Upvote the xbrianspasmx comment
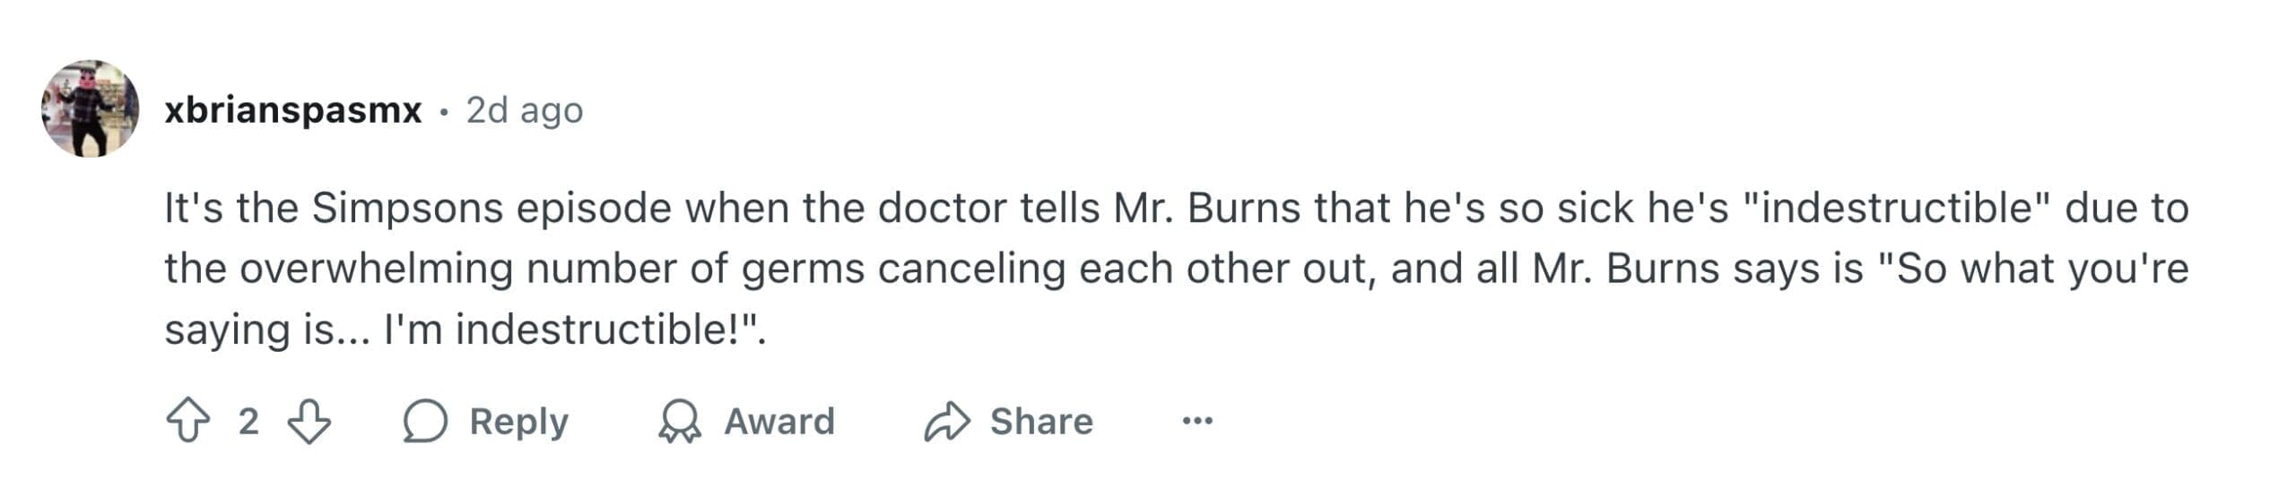 [x=188, y=421]
